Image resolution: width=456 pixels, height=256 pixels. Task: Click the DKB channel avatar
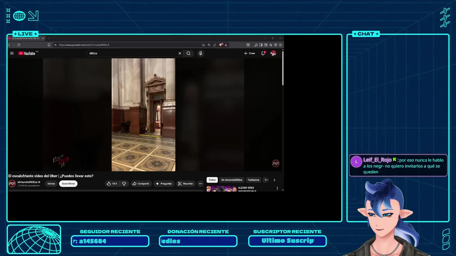pos(12,183)
